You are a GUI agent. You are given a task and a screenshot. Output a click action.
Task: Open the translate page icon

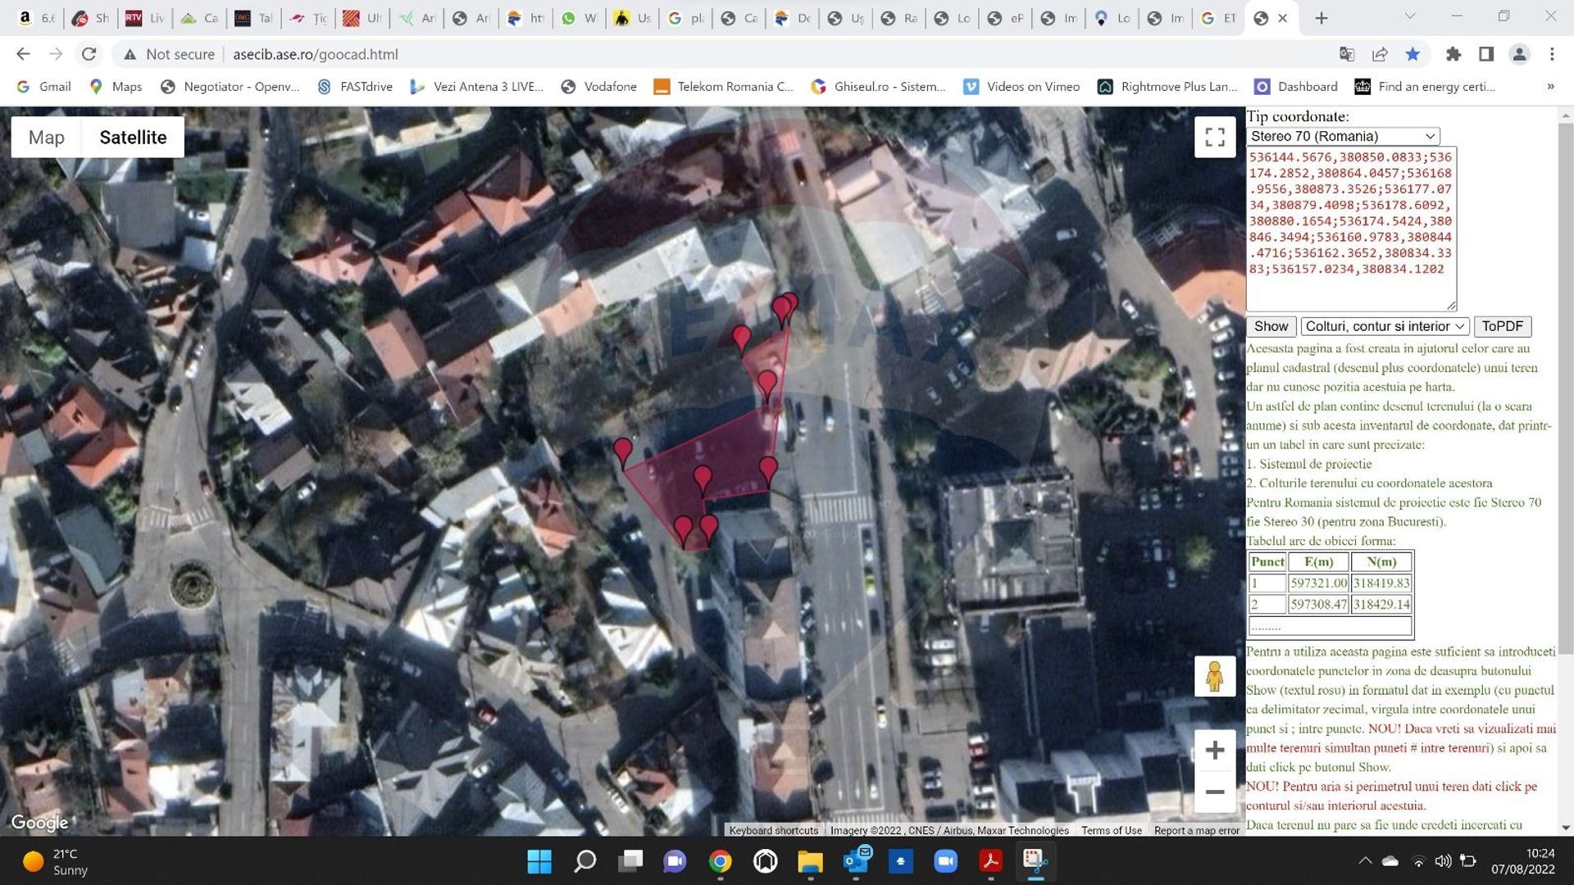[x=1346, y=54]
